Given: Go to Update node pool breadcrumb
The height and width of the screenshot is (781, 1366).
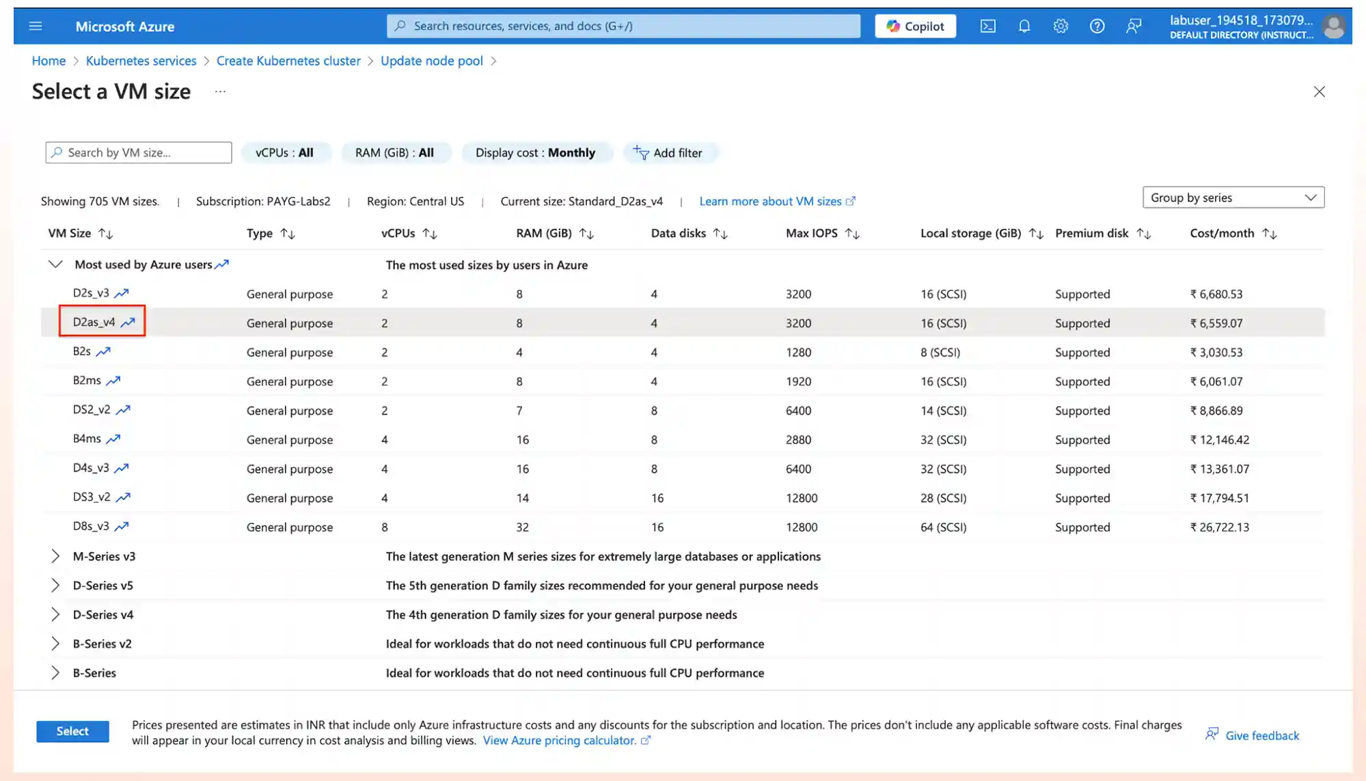Looking at the screenshot, I should pyautogui.click(x=431, y=61).
